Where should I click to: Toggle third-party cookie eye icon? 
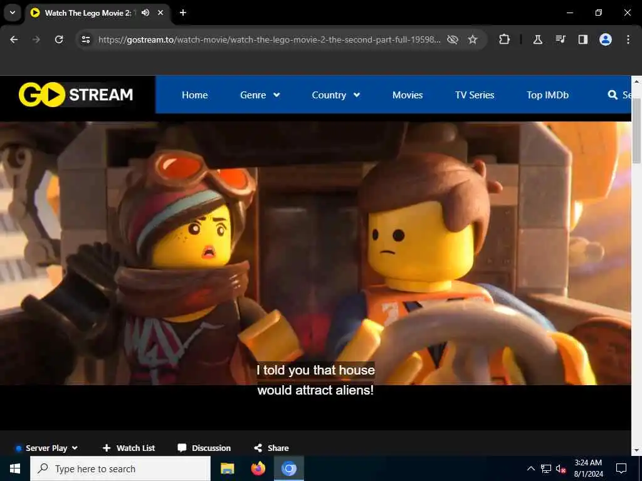point(453,39)
